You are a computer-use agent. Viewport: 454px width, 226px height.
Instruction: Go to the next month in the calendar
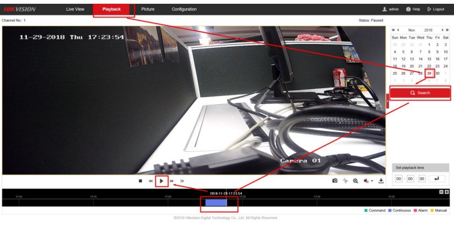443,30
